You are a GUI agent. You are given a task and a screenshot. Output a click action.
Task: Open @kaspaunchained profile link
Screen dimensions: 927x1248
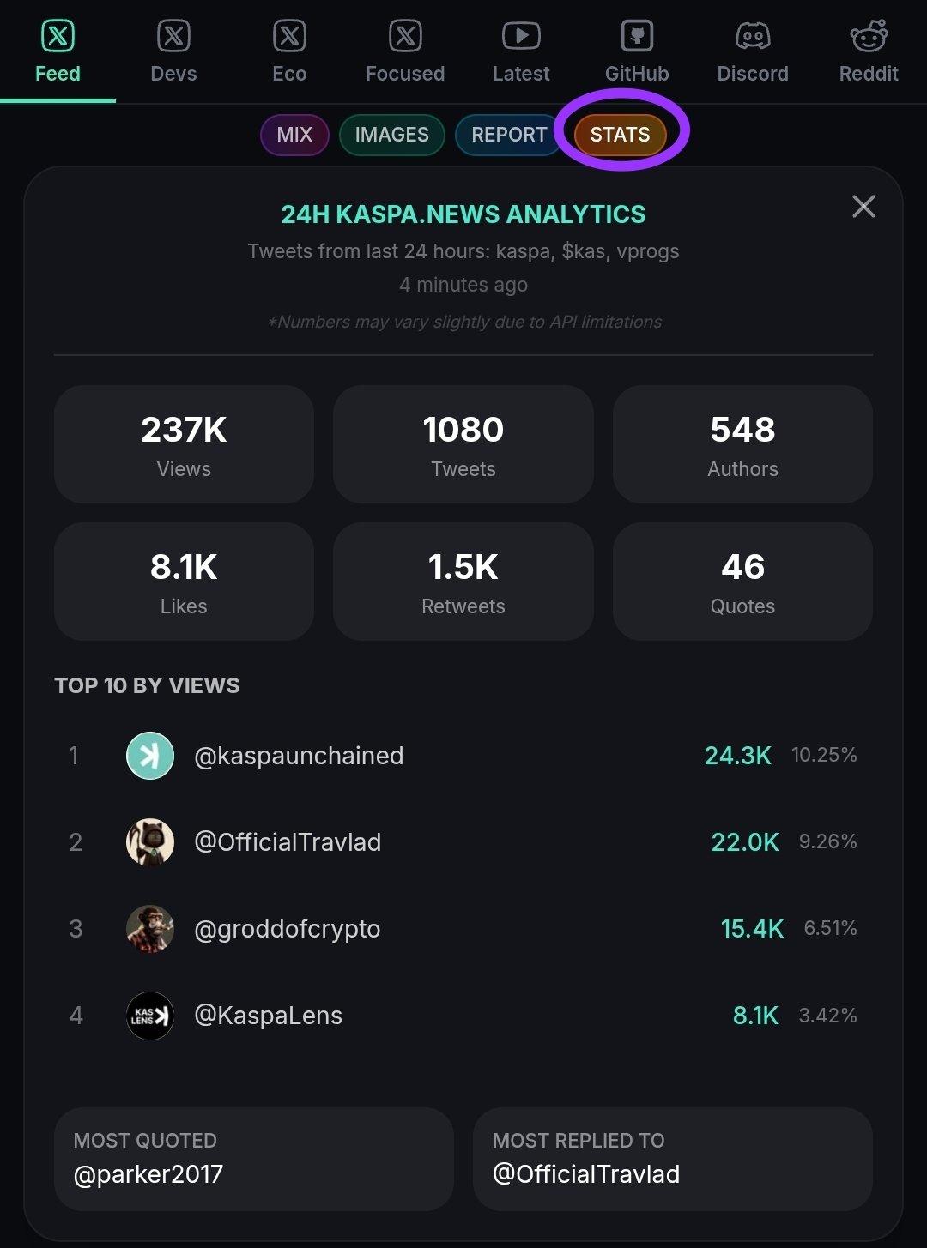point(299,756)
